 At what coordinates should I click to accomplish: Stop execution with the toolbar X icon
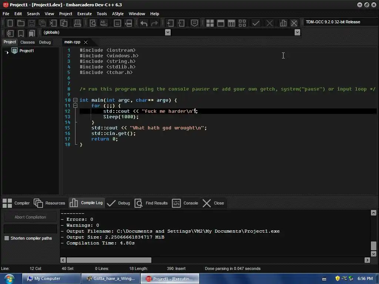[269, 23]
